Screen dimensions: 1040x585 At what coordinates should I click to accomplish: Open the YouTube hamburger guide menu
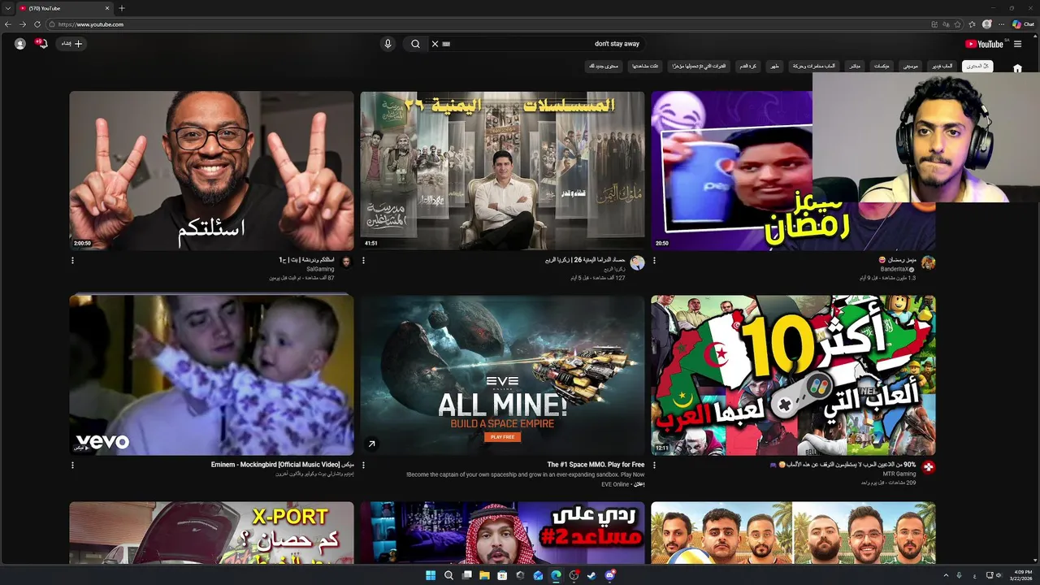(x=1017, y=44)
